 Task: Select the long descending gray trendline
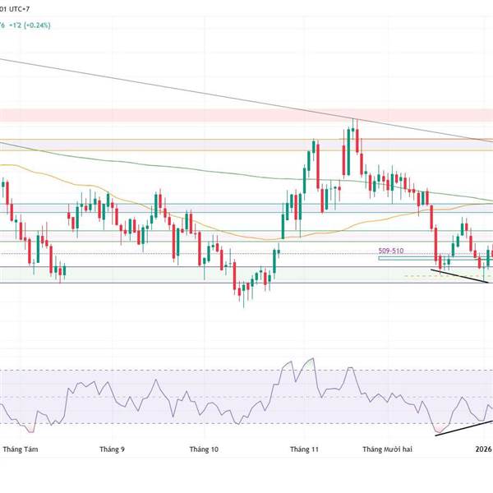(246, 100)
